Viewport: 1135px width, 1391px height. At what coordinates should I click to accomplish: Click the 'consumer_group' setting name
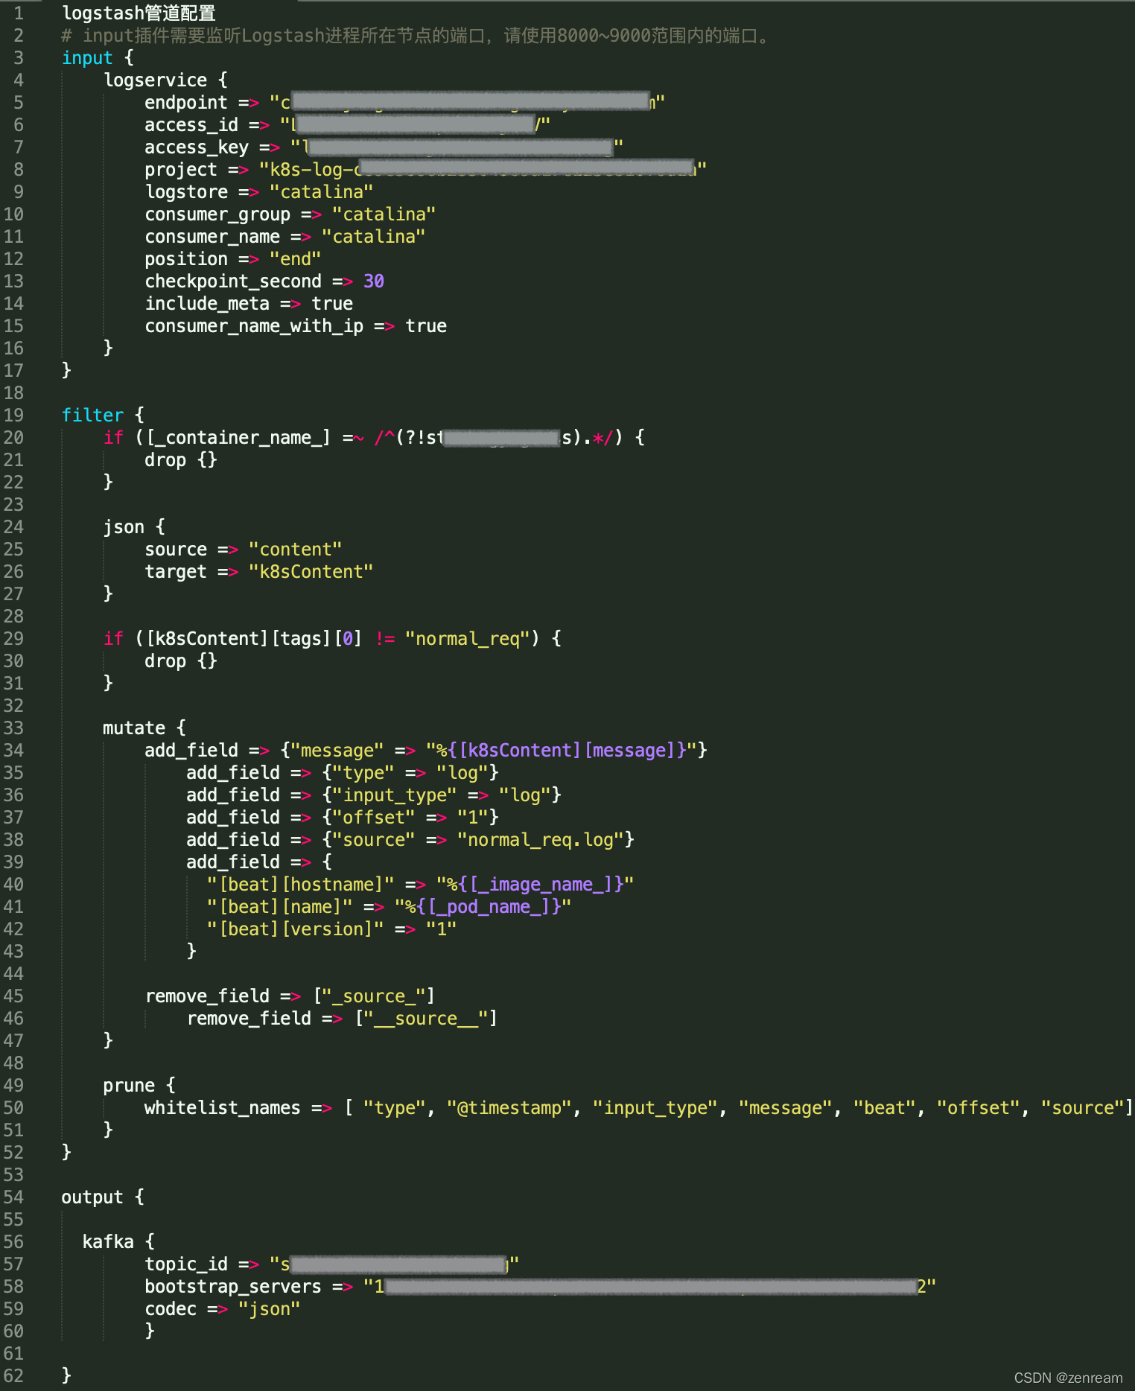tap(217, 214)
